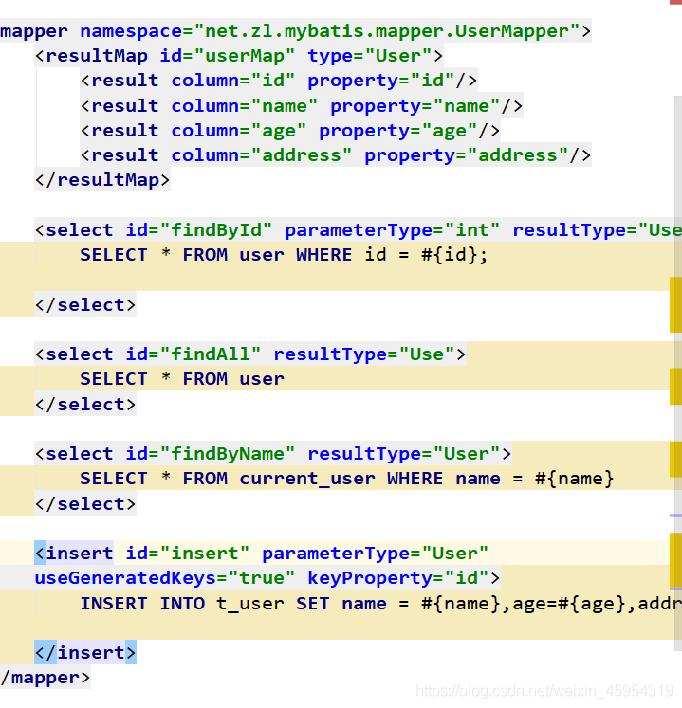Click the highlighted closing </insert> tag
This screenshot has width=682, height=708.
coord(85,653)
